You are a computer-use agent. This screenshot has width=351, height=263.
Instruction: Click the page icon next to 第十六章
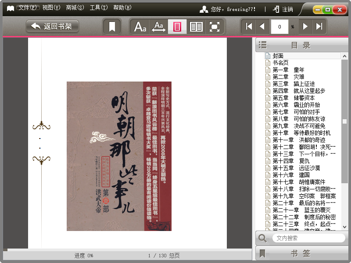point(268,175)
